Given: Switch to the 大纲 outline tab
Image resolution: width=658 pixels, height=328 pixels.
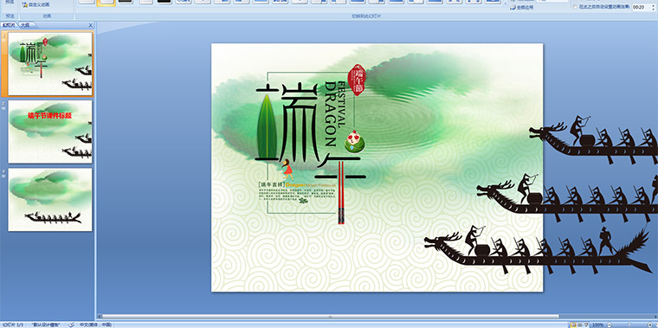Looking at the screenshot, I should click(x=26, y=25).
